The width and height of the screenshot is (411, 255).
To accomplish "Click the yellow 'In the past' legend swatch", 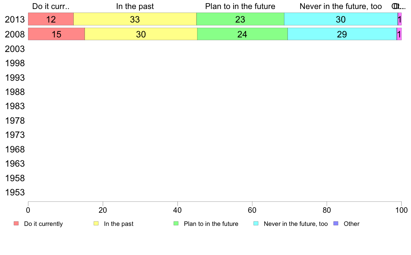I will (96, 223).
